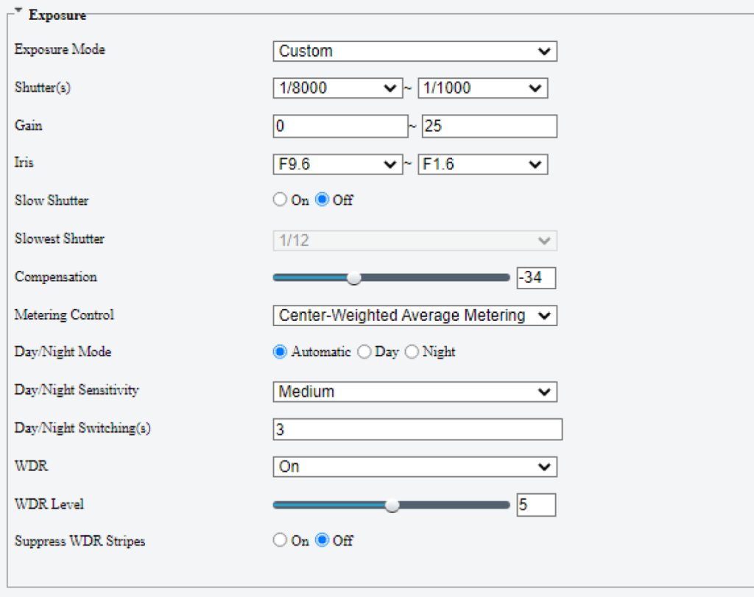This screenshot has width=754, height=597.
Task: Select Night mode for Day/Night Mode
Action: pos(412,352)
